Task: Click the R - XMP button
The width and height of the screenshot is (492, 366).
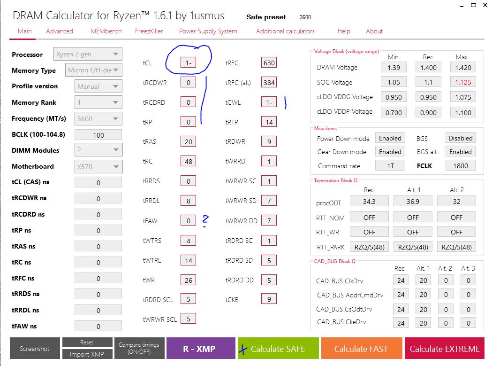Action: pyautogui.click(x=200, y=349)
